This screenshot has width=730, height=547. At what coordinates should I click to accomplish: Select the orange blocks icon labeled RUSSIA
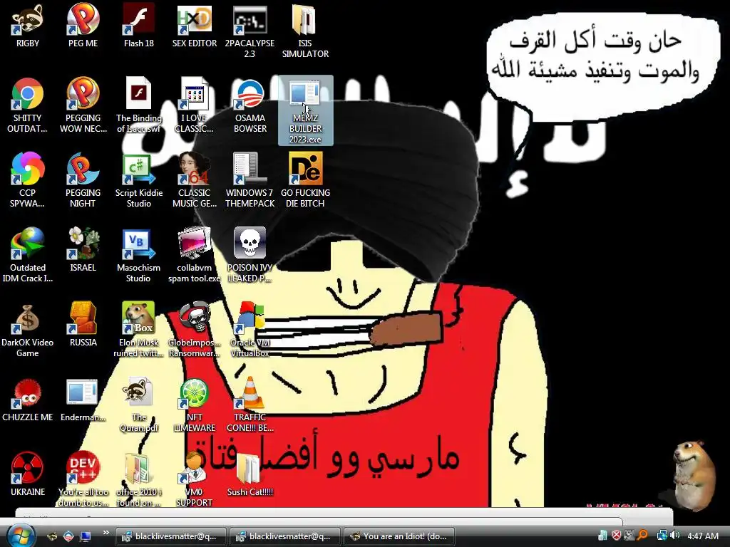(x=83, y=325)
